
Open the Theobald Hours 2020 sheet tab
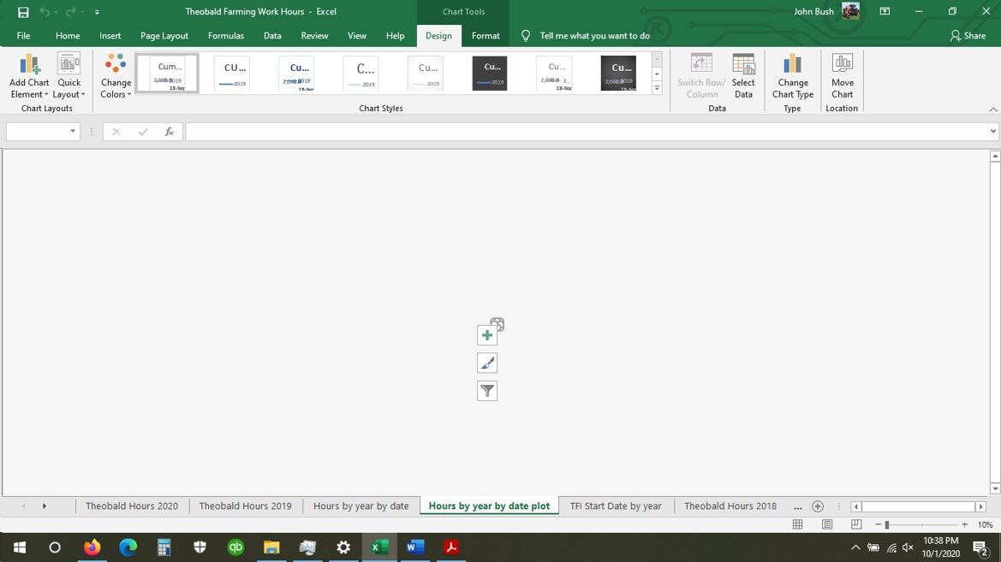[x=132, y=506]
